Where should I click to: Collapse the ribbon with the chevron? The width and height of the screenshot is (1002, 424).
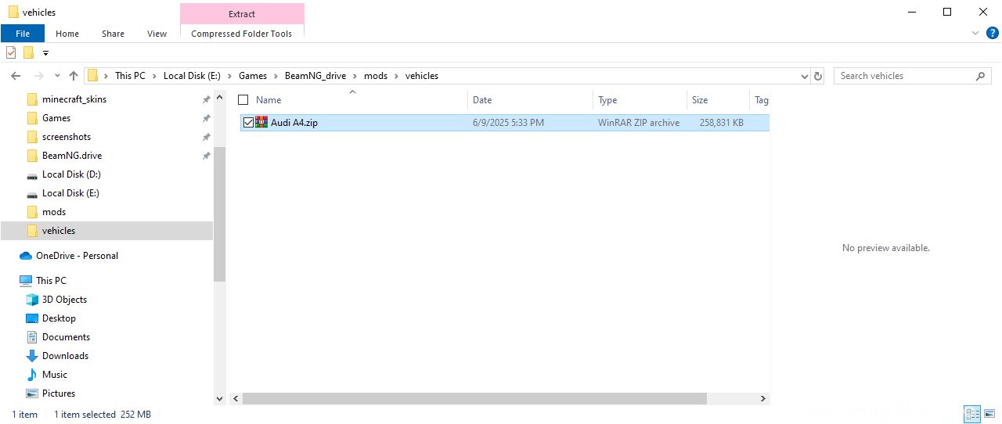pos(975,34)
